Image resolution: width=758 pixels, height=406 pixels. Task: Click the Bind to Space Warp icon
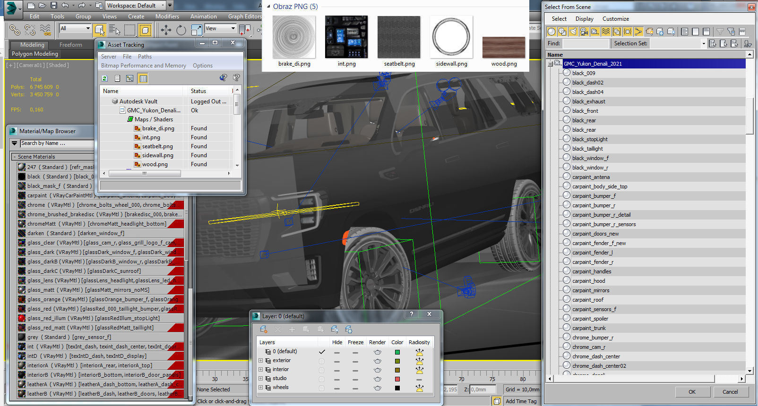pos(45,30)
